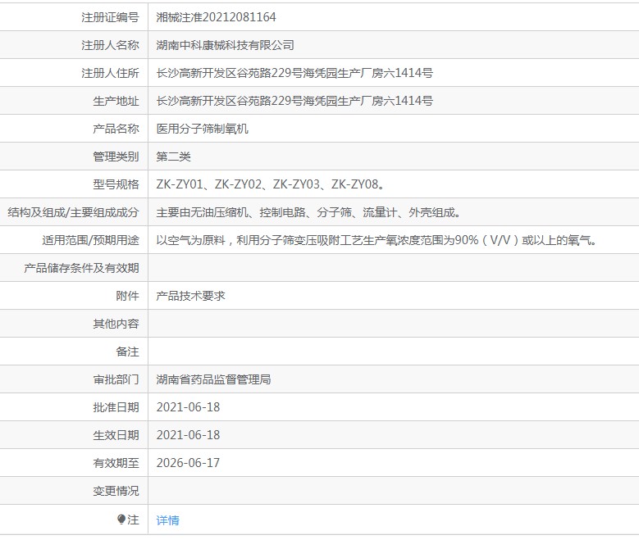Select the company name 湖南中科康械科技有限公司
The image size is (639, 540).
click(x=225, y=45)
